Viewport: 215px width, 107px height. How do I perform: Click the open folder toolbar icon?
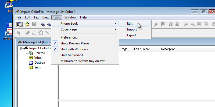[27, 24]
